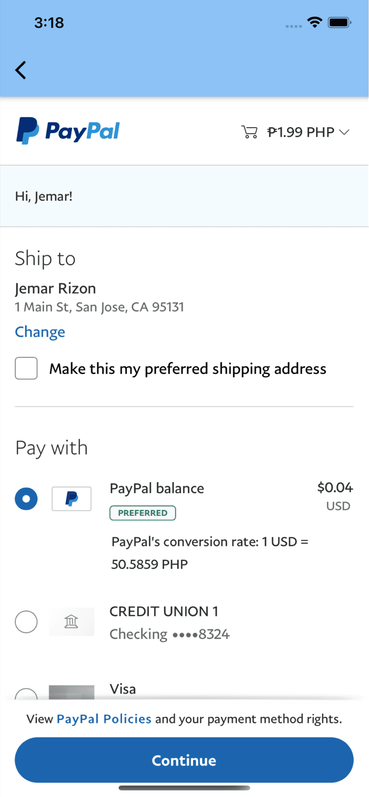Tap the battery status icon
The height and width of the screenshot is (797, 369).
click(340, 22)
